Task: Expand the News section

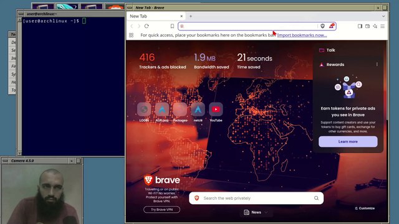Action: click(x=256, y=212)
